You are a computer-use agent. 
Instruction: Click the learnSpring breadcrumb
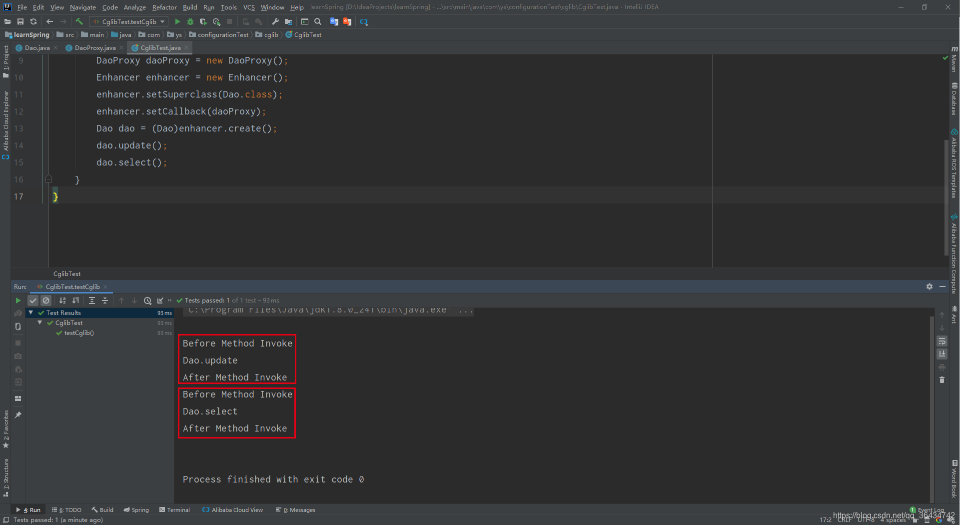[28, 35]
